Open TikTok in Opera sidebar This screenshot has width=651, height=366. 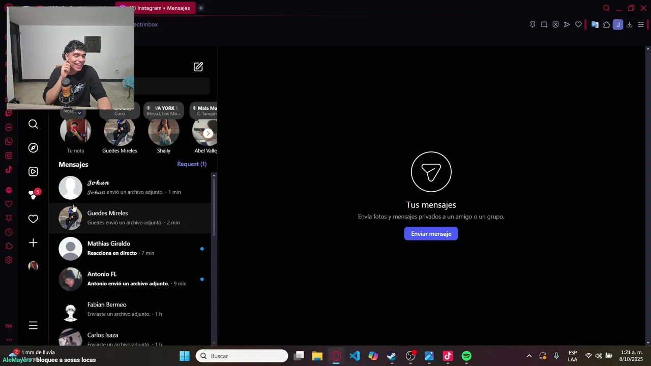pyautogui.click(x=9, y=170)
